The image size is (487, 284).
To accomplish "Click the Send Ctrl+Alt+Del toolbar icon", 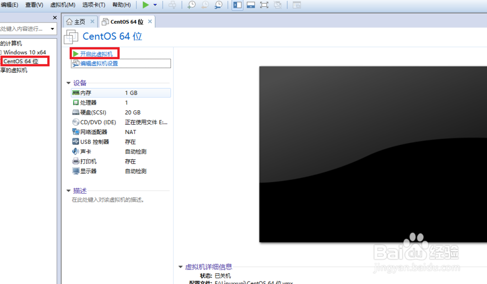I will 172,5.
